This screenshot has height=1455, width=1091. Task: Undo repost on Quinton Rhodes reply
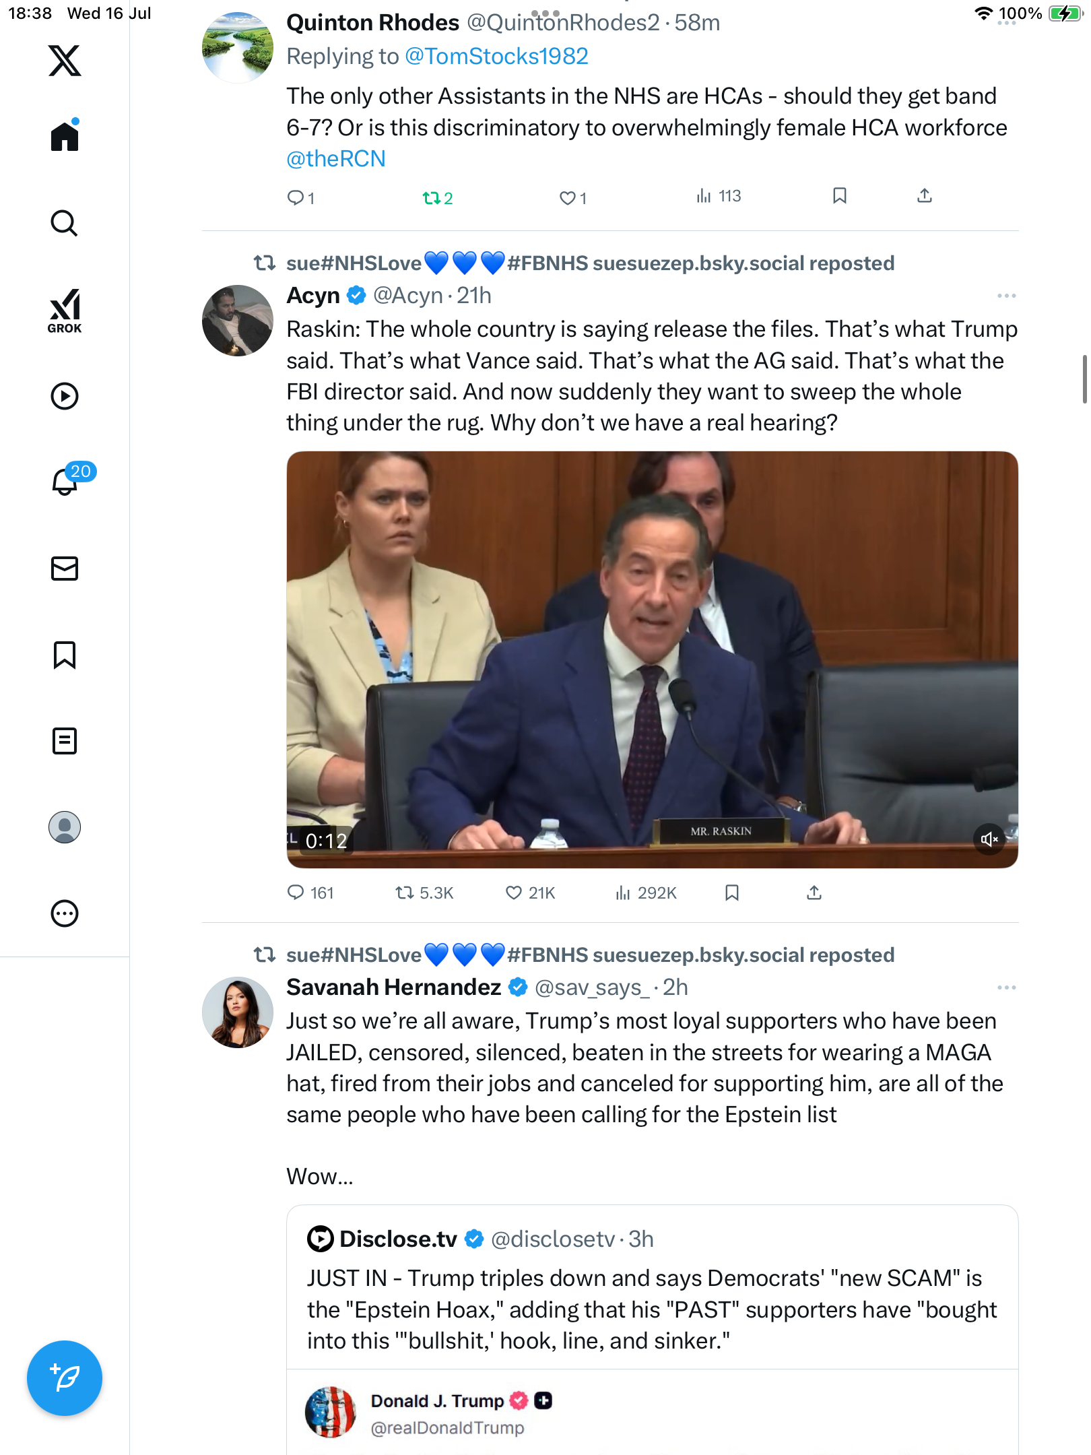click(438, 198)
